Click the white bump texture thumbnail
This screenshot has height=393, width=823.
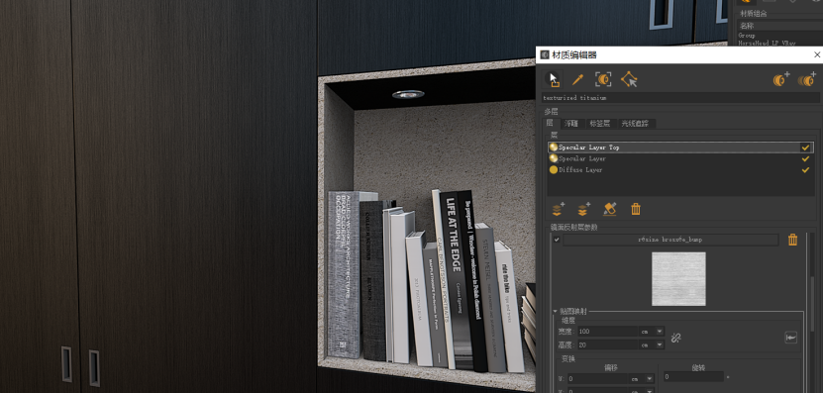tap(678, 278)
